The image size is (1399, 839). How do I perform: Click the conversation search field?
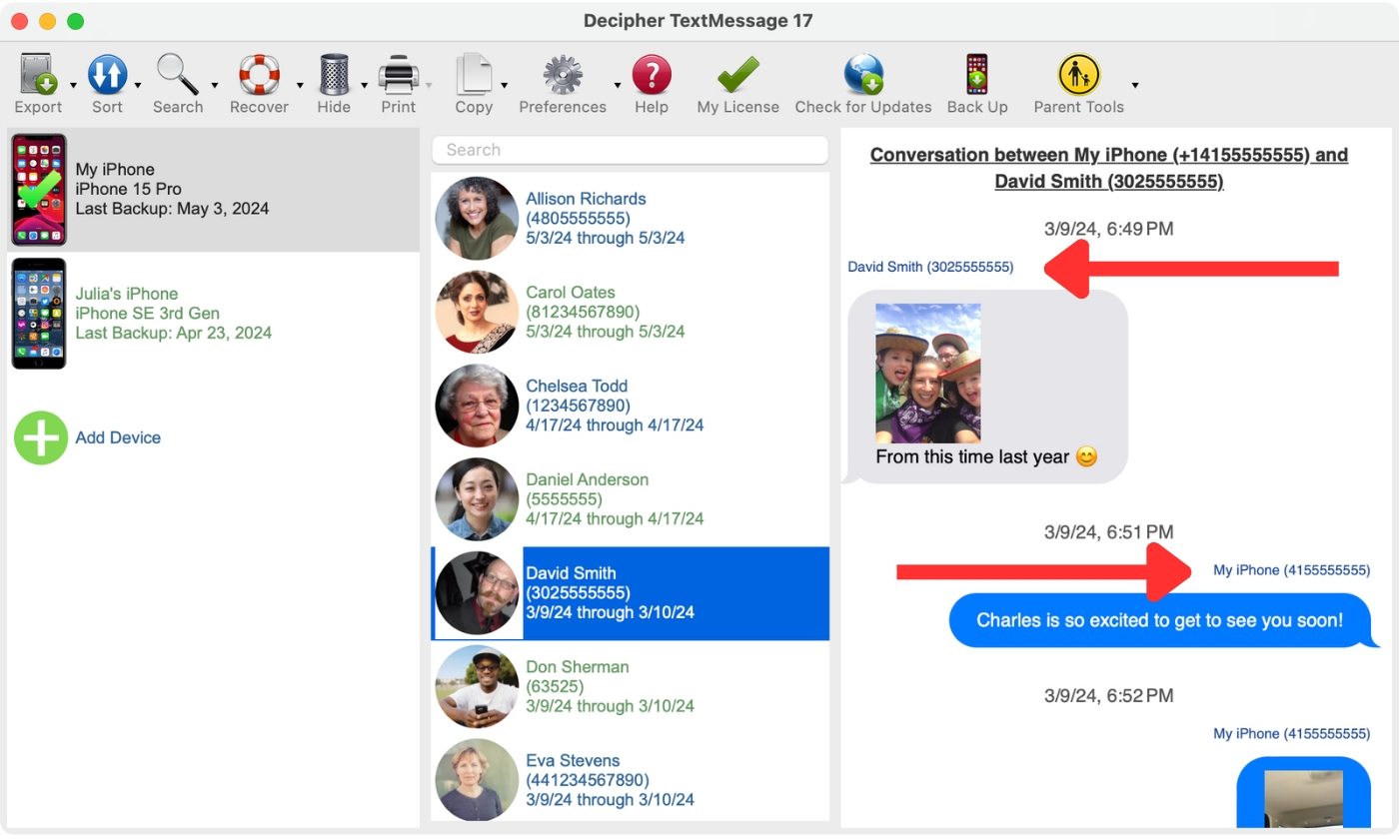[630, 150]
